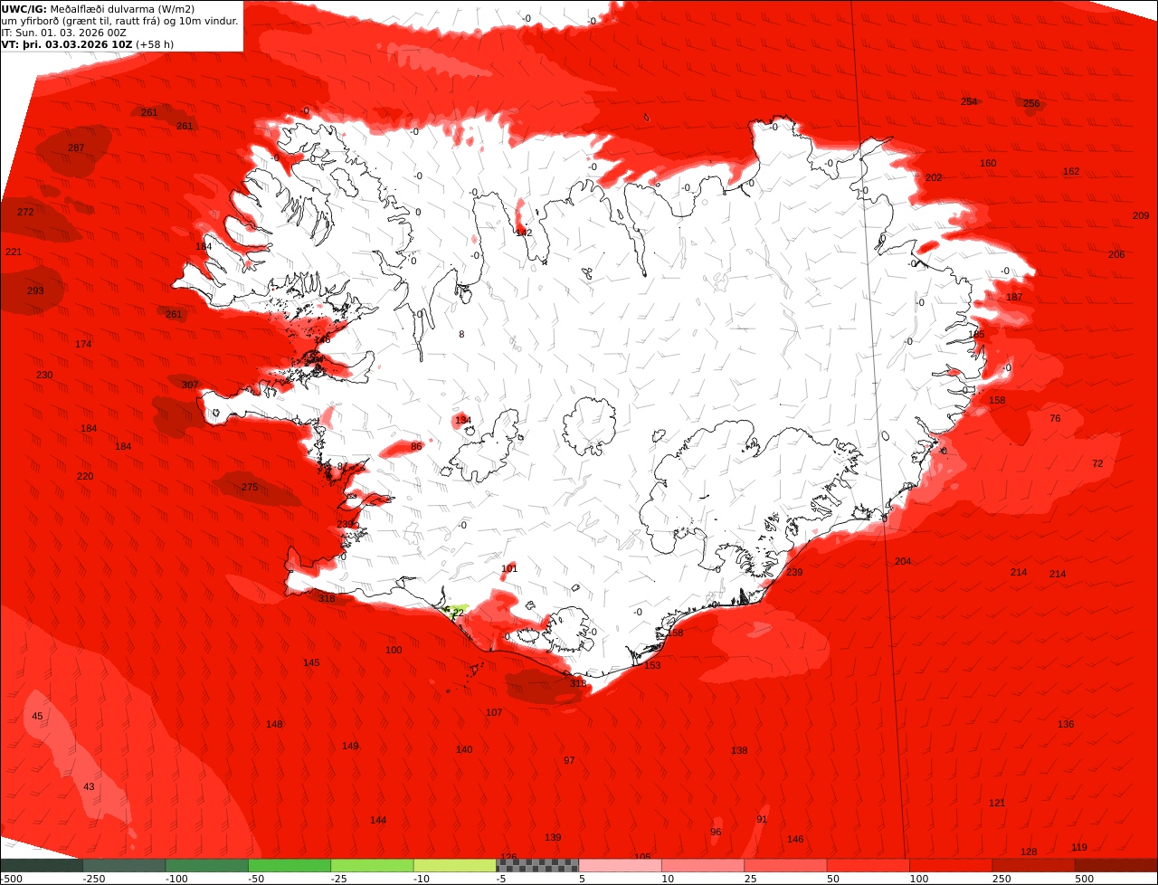This screenshot has width=1158, height=885.
Task: Click the map value '254'
Action: [969, 101]
